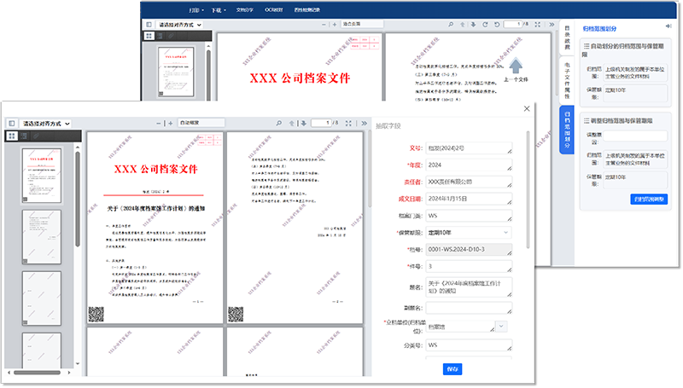Select thumbnail view icon in front sidebar

[x=12, y=136]
